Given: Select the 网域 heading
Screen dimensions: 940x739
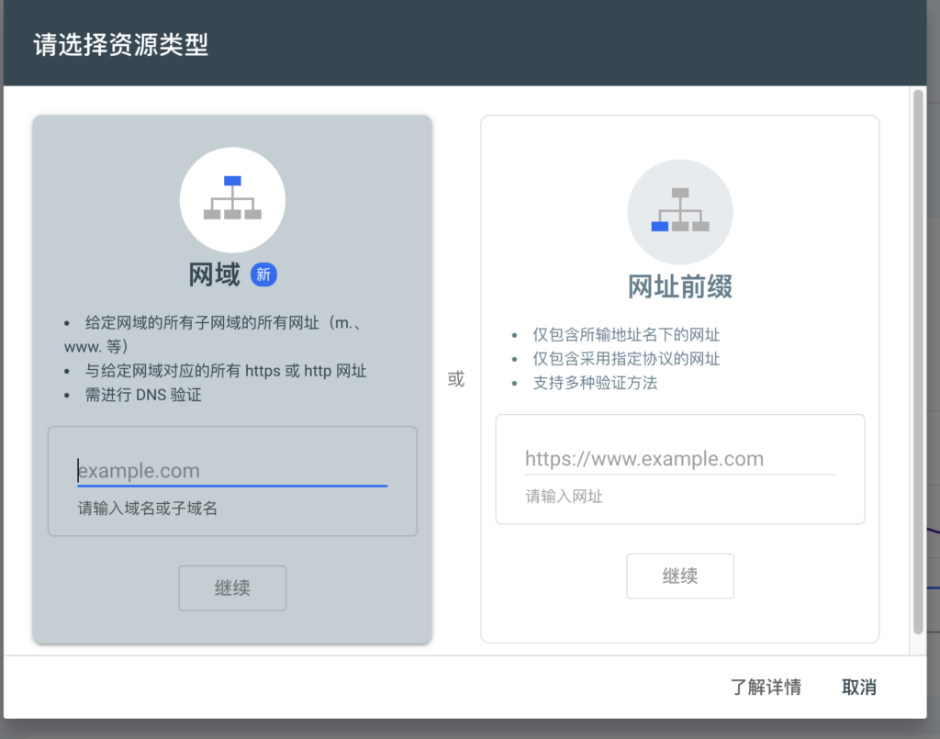Looking at the screenshot, I should (214, 275).
